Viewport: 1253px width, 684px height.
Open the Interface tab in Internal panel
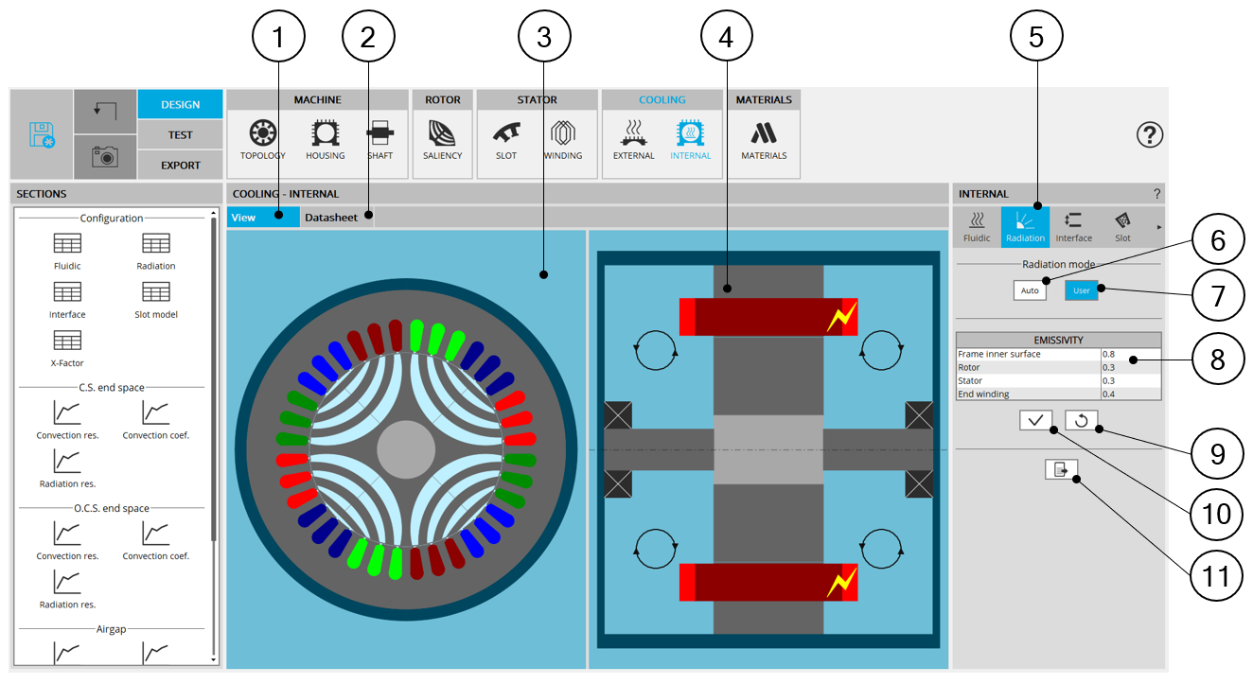click(1073, 227)
